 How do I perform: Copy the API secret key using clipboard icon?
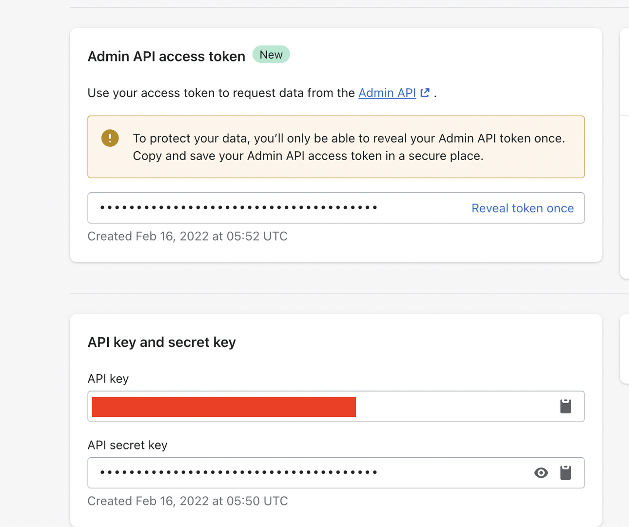click(x=565, y=472)
